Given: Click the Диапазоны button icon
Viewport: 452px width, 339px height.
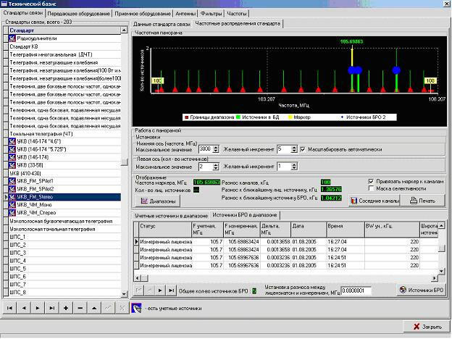Looking at the screenshot, I should 144,201.
